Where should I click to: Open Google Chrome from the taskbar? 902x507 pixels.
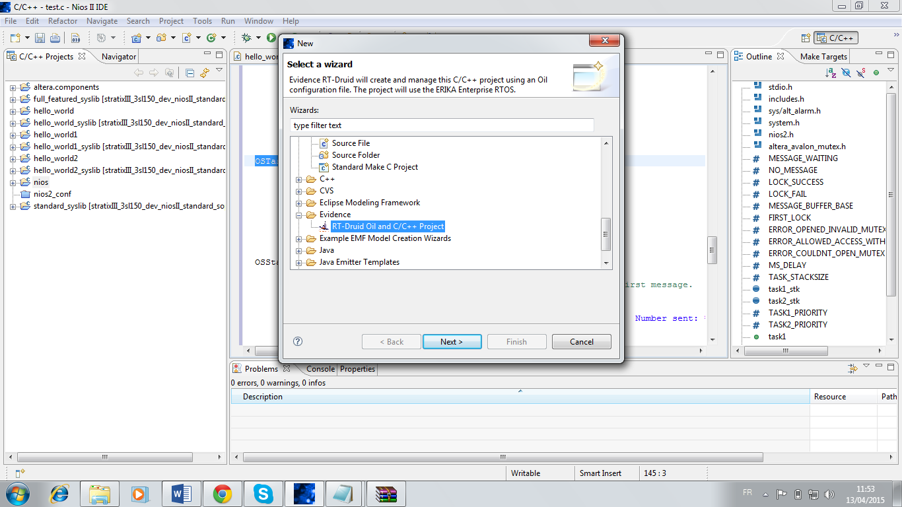click(x=223, y=493)
